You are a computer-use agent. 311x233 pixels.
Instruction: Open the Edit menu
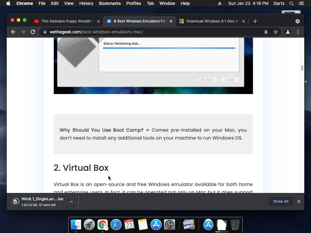coord(55,3)
